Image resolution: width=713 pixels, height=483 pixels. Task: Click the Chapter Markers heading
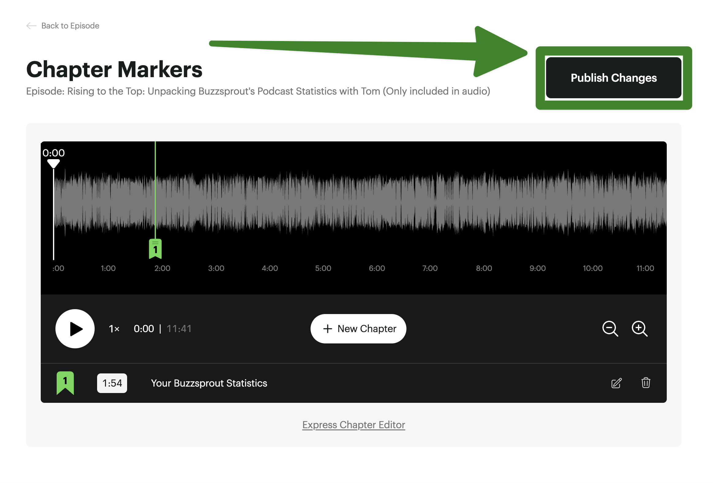114,69
